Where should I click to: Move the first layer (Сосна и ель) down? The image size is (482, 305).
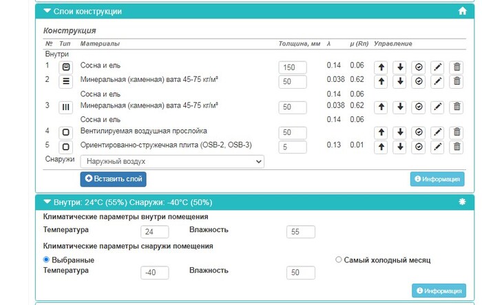click(399, 67)
